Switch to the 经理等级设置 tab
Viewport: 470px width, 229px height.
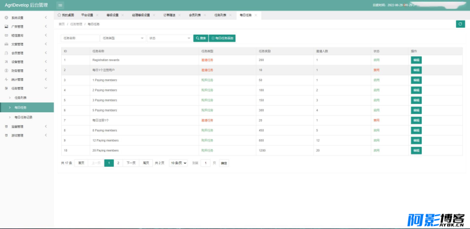click(141, 15)
